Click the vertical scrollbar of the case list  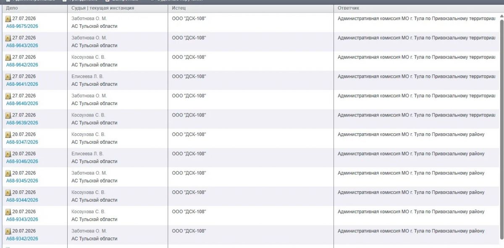pos(501,130)
